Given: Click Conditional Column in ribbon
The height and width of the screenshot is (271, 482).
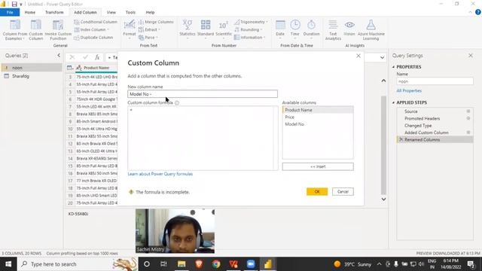Looking at the screenshot, I should 96,22.
